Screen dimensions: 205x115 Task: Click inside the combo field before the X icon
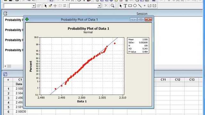pyautogui.click(x=84, y=6)
